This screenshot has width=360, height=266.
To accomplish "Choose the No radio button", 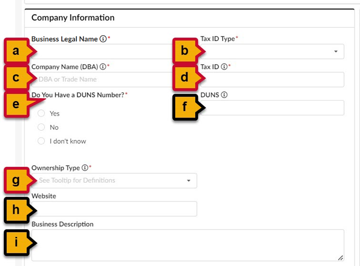I will click(x=41, y=127).
